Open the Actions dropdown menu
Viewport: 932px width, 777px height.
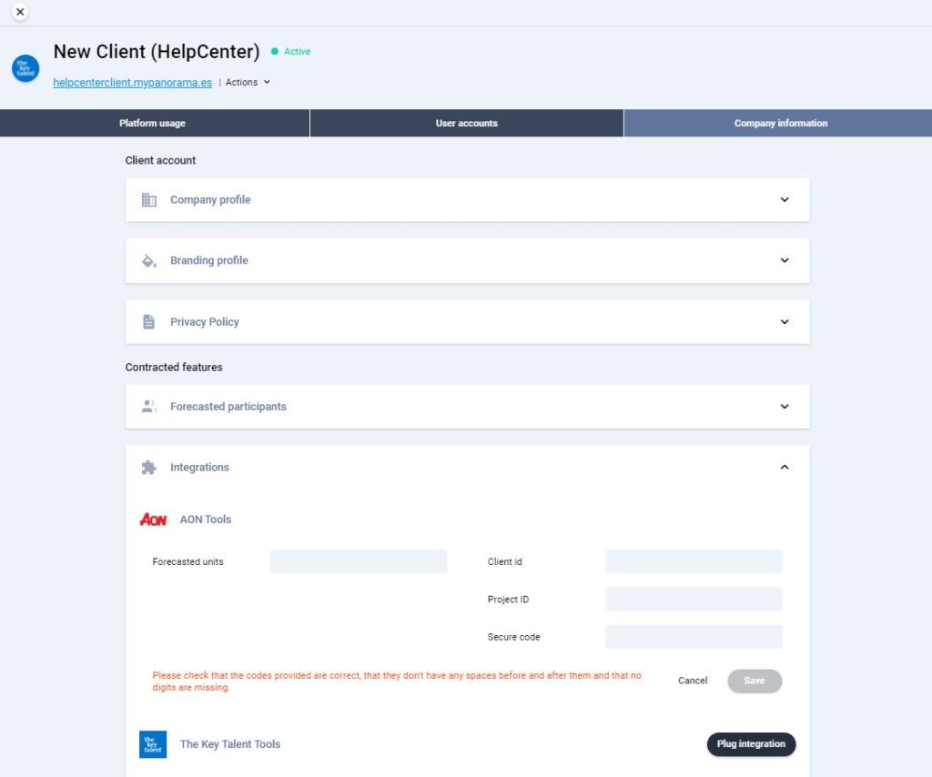[x=248, y=83]
